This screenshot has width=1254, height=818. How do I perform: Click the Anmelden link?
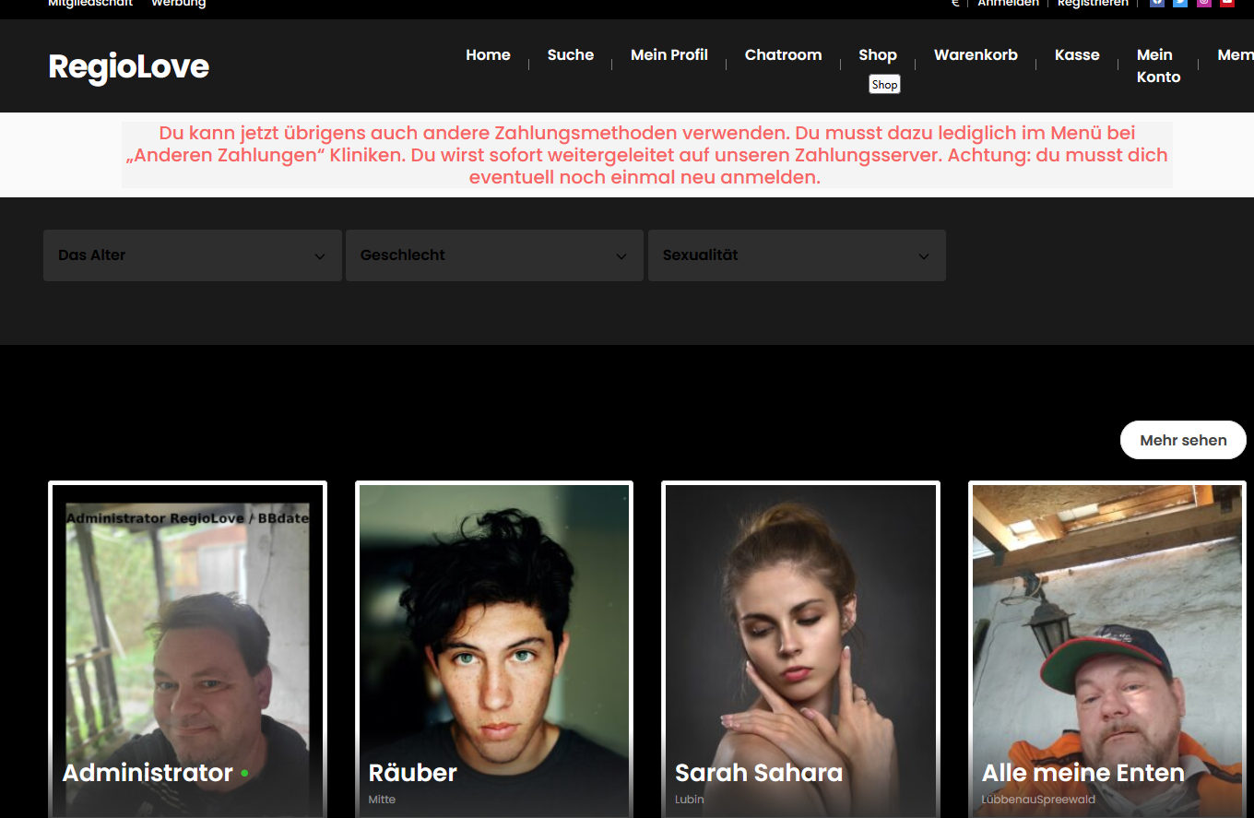[1008, 4]
